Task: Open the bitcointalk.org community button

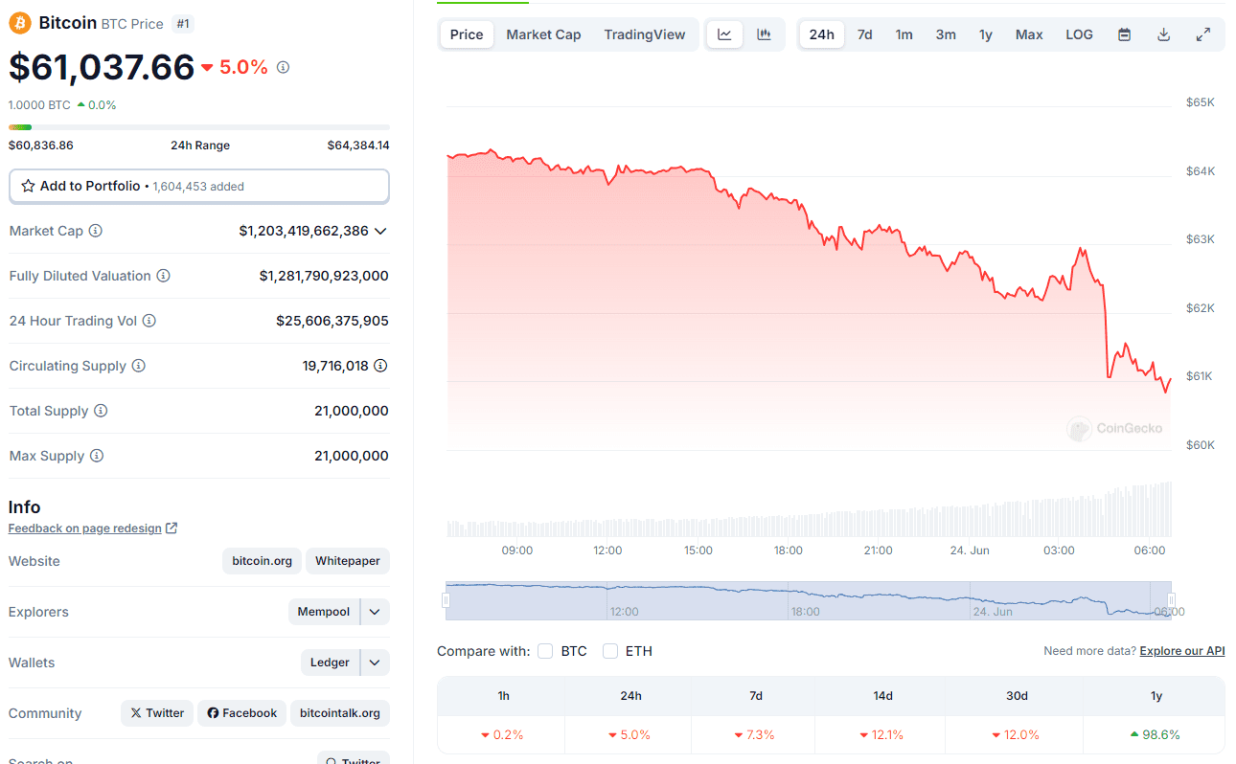Action: (x=340, y=713)
